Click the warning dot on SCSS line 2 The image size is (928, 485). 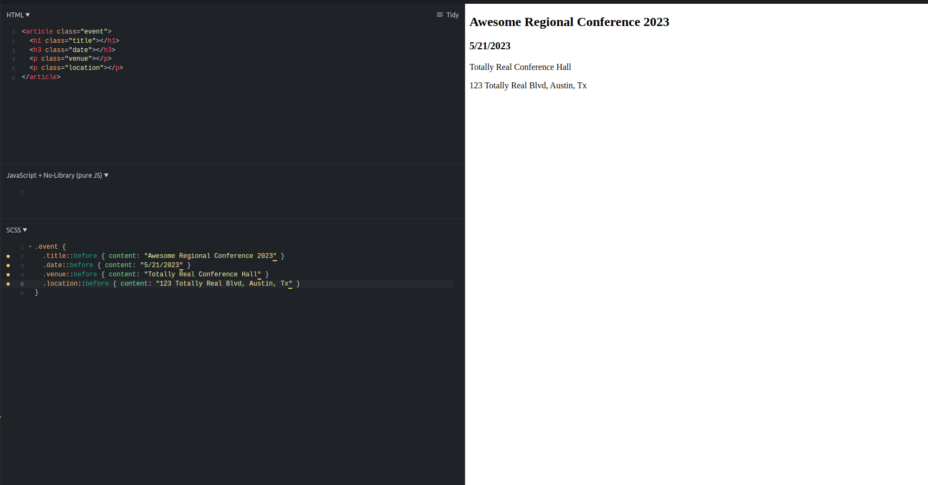pyautogui.click(x=8, y=256)
